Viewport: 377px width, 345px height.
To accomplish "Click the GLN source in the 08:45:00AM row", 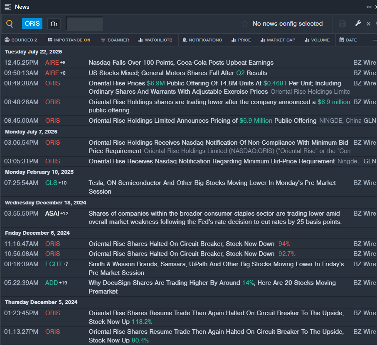I will click(x=370, y=121).
